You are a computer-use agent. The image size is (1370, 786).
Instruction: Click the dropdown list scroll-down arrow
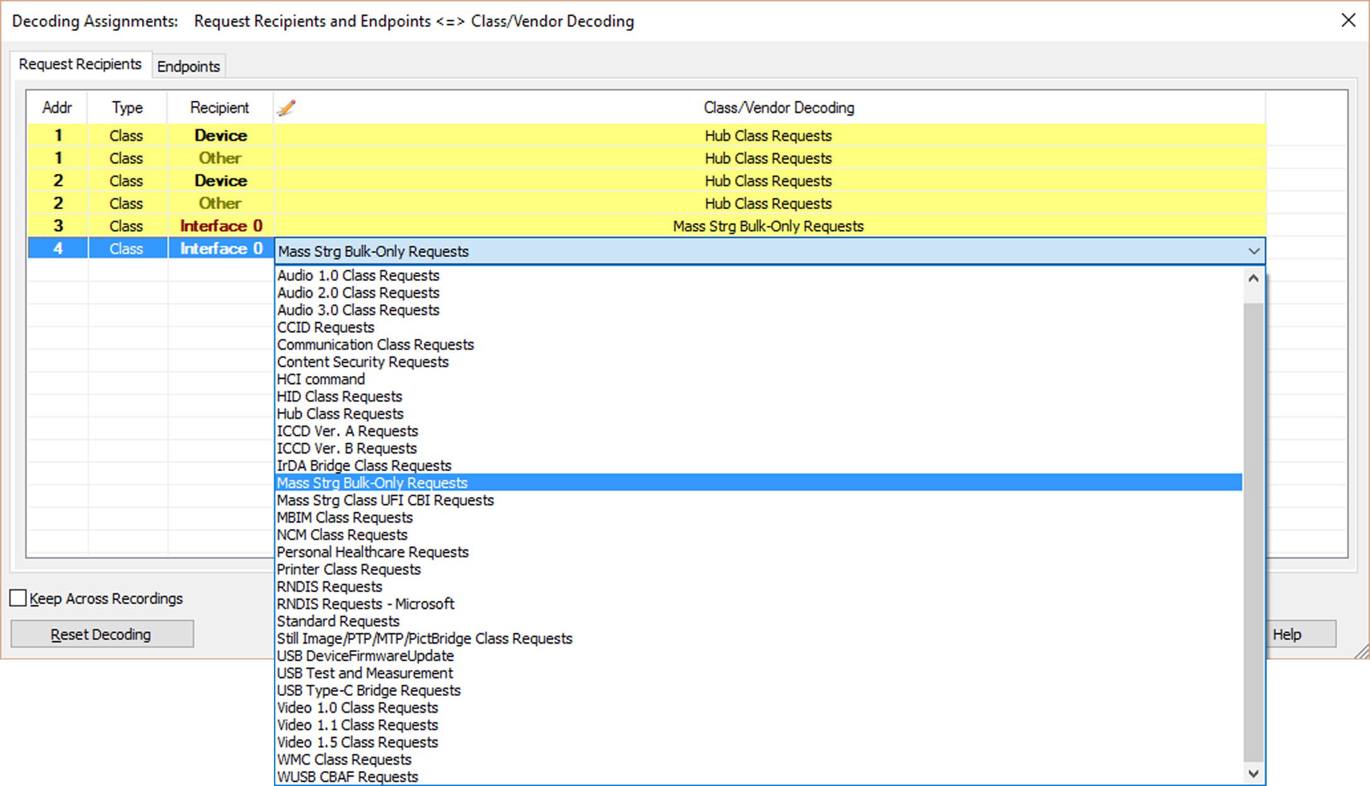click(1253, 773)
